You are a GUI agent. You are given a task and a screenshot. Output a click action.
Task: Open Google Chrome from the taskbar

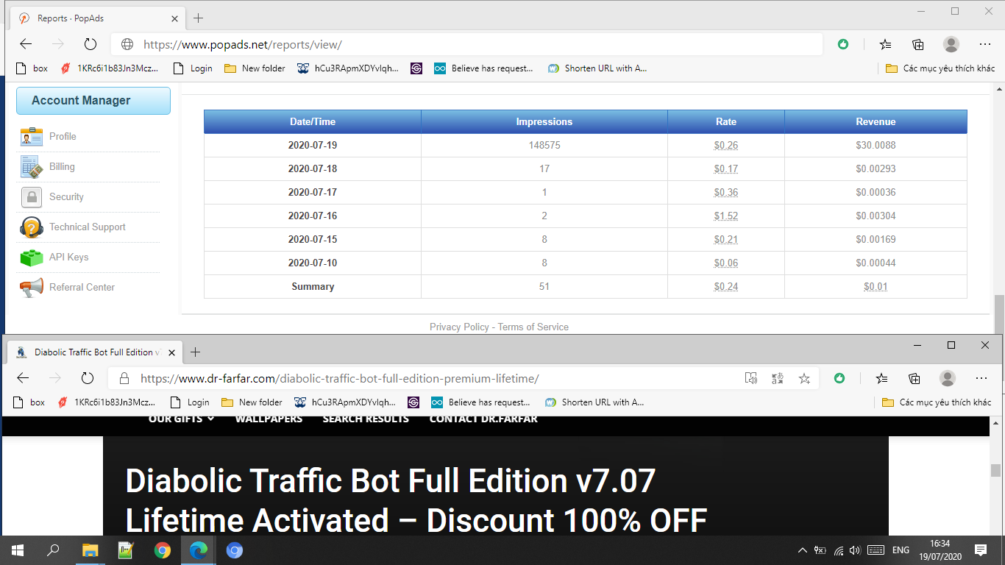163,550
